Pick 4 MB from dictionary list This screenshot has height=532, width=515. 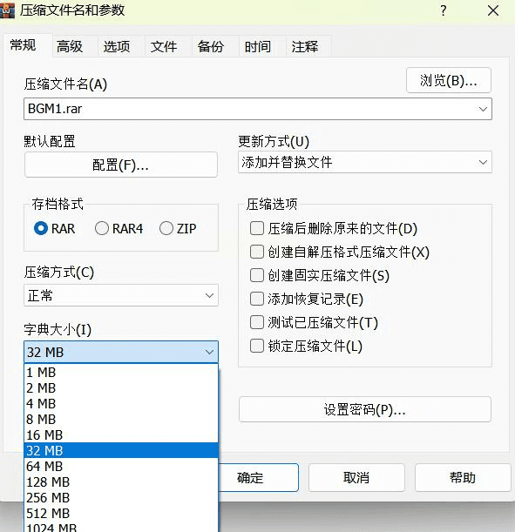(x=121, y=403)
